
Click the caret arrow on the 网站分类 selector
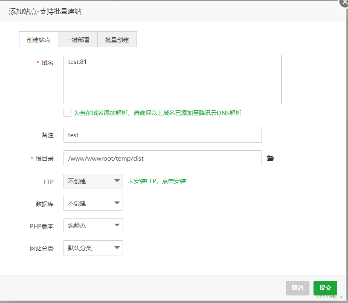[x=117, y=248]
